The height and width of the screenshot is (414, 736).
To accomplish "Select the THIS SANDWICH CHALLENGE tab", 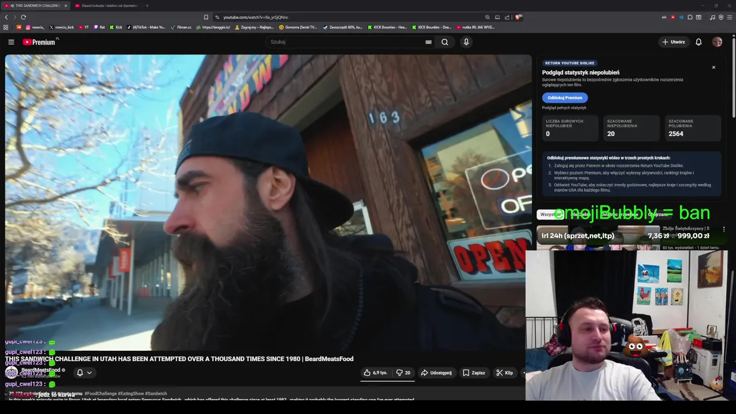I will pos(34,6).
